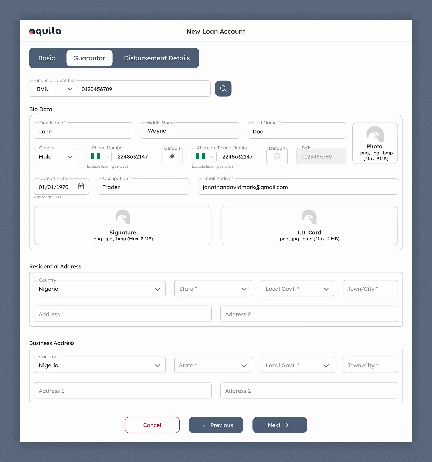Click the Email Address field
The height and width of the screenshot is (462, 432).
coord(298,187)
